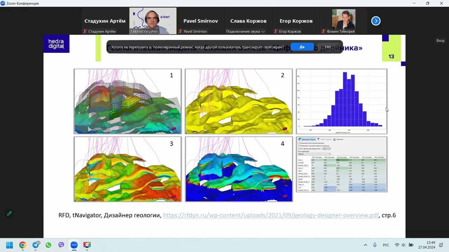Click the Вход button at right
Screen dimensions: 449x252
(x=440, y=41)
